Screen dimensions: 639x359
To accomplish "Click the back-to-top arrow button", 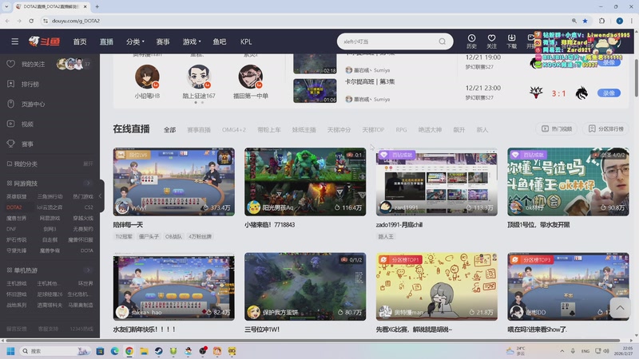I will pyautogui.click(x=620, y=308).
